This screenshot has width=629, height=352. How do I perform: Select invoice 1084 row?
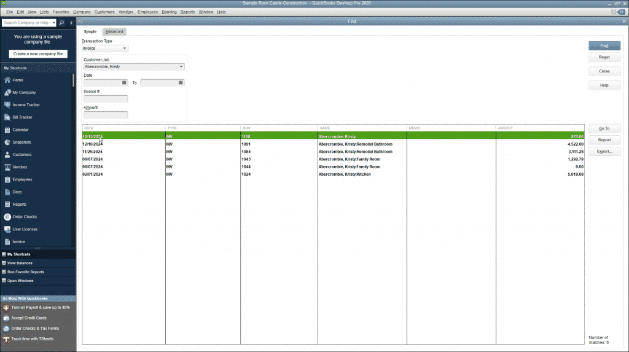(x=333, y=152)
